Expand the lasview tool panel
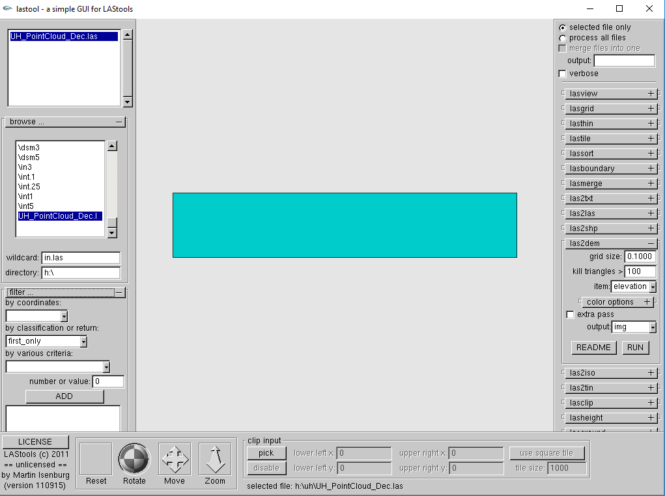Image resolution: width=665 pixels, height=496 pixels. 650,94
